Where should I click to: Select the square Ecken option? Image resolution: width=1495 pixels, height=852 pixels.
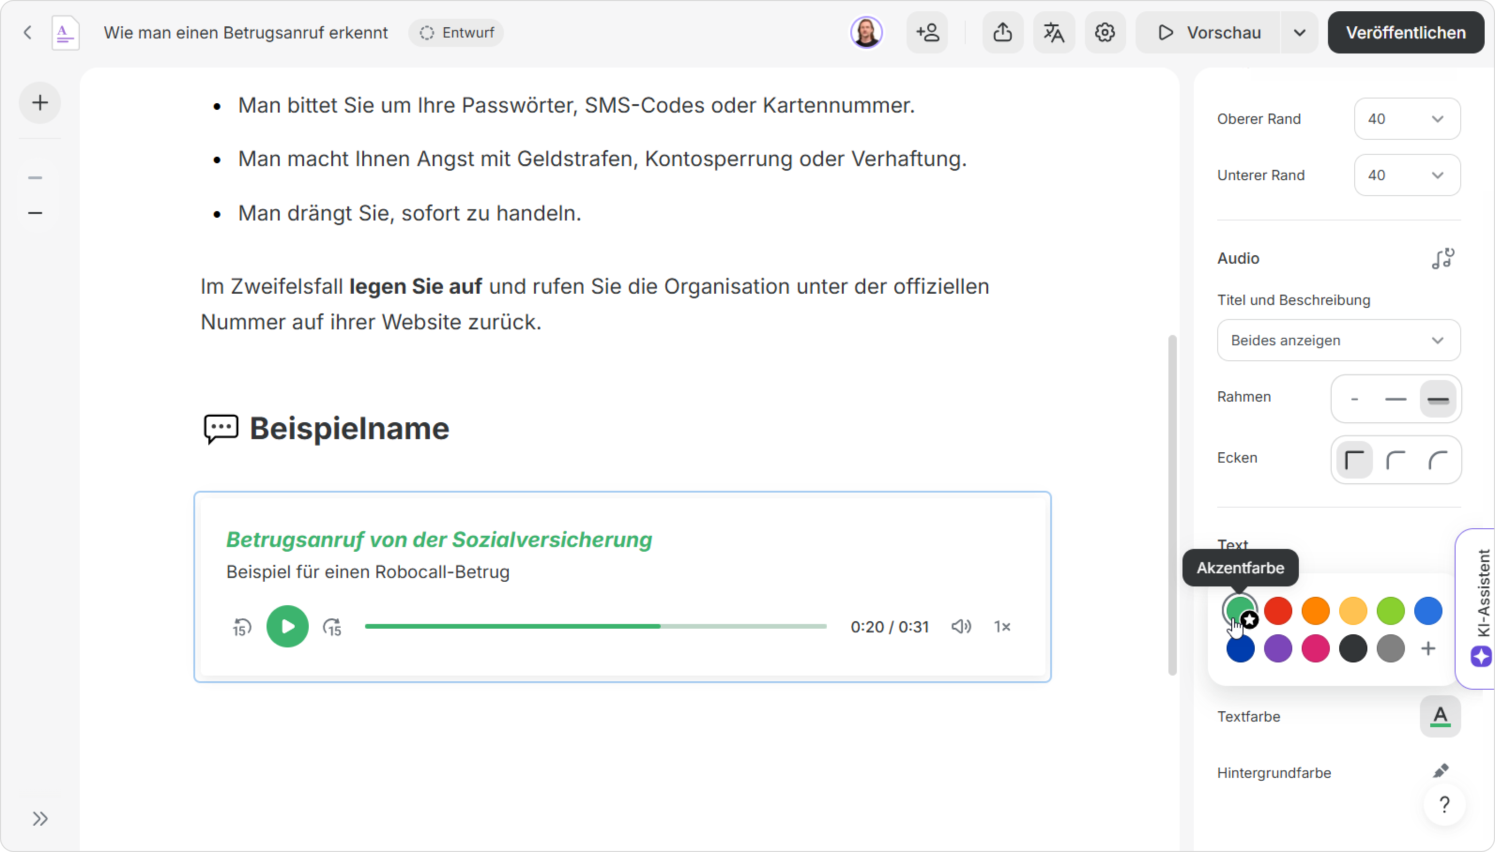[x=1355, y=460]
